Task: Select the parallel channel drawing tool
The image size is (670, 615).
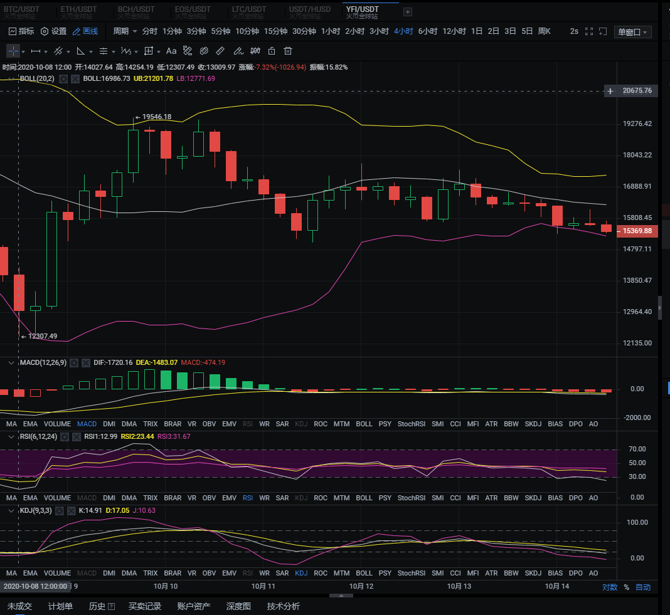Action: click(x=58, y=51)
